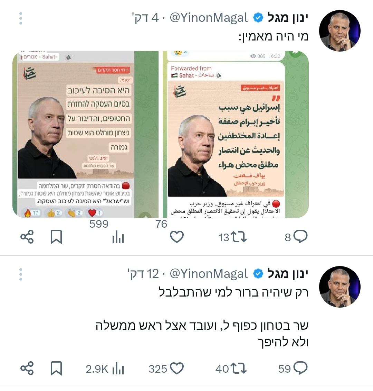
Task: Open profile avatar on the second tweet
Action: point(339,287)
